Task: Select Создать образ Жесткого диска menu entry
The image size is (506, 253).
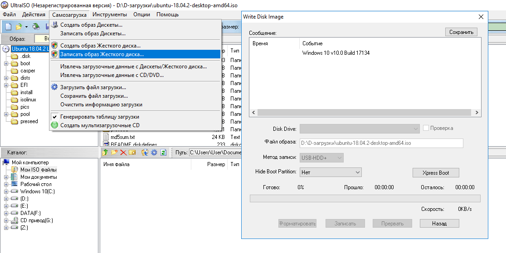Action: 100,46
